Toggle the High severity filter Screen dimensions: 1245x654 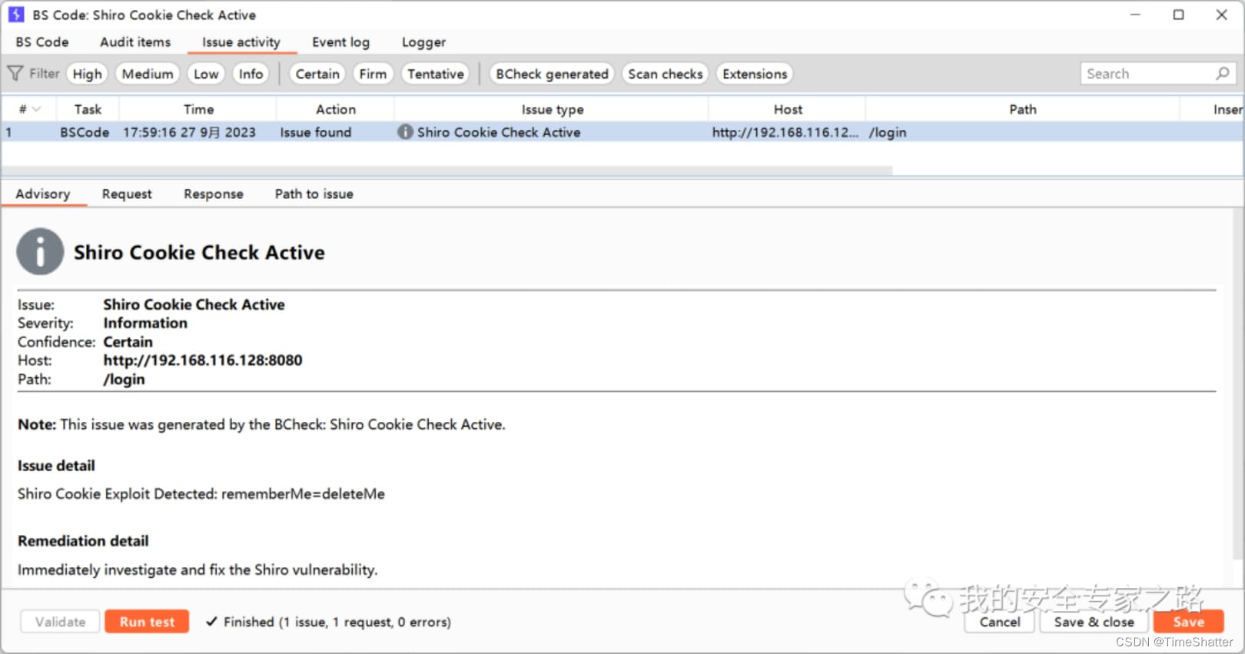87,74
